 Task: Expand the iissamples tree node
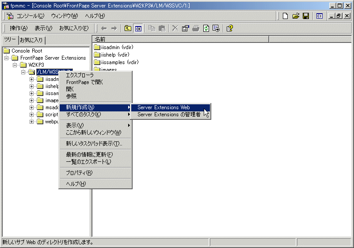pos(32,93)
